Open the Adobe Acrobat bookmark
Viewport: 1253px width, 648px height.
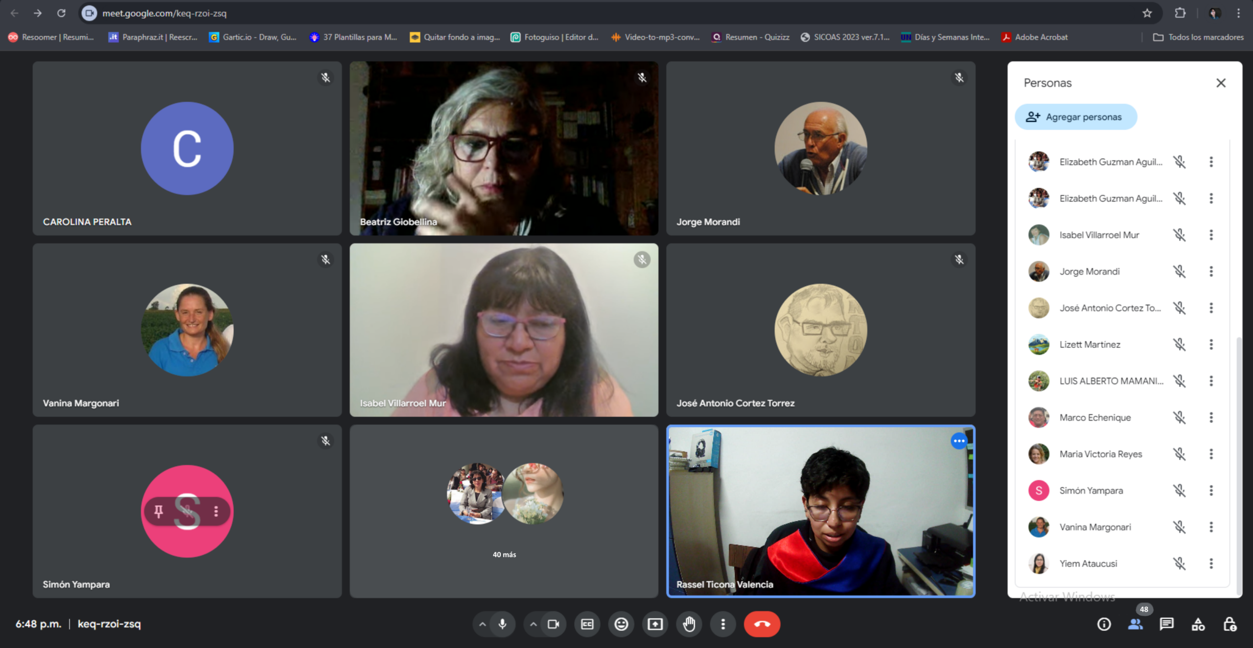[1034, 37]
